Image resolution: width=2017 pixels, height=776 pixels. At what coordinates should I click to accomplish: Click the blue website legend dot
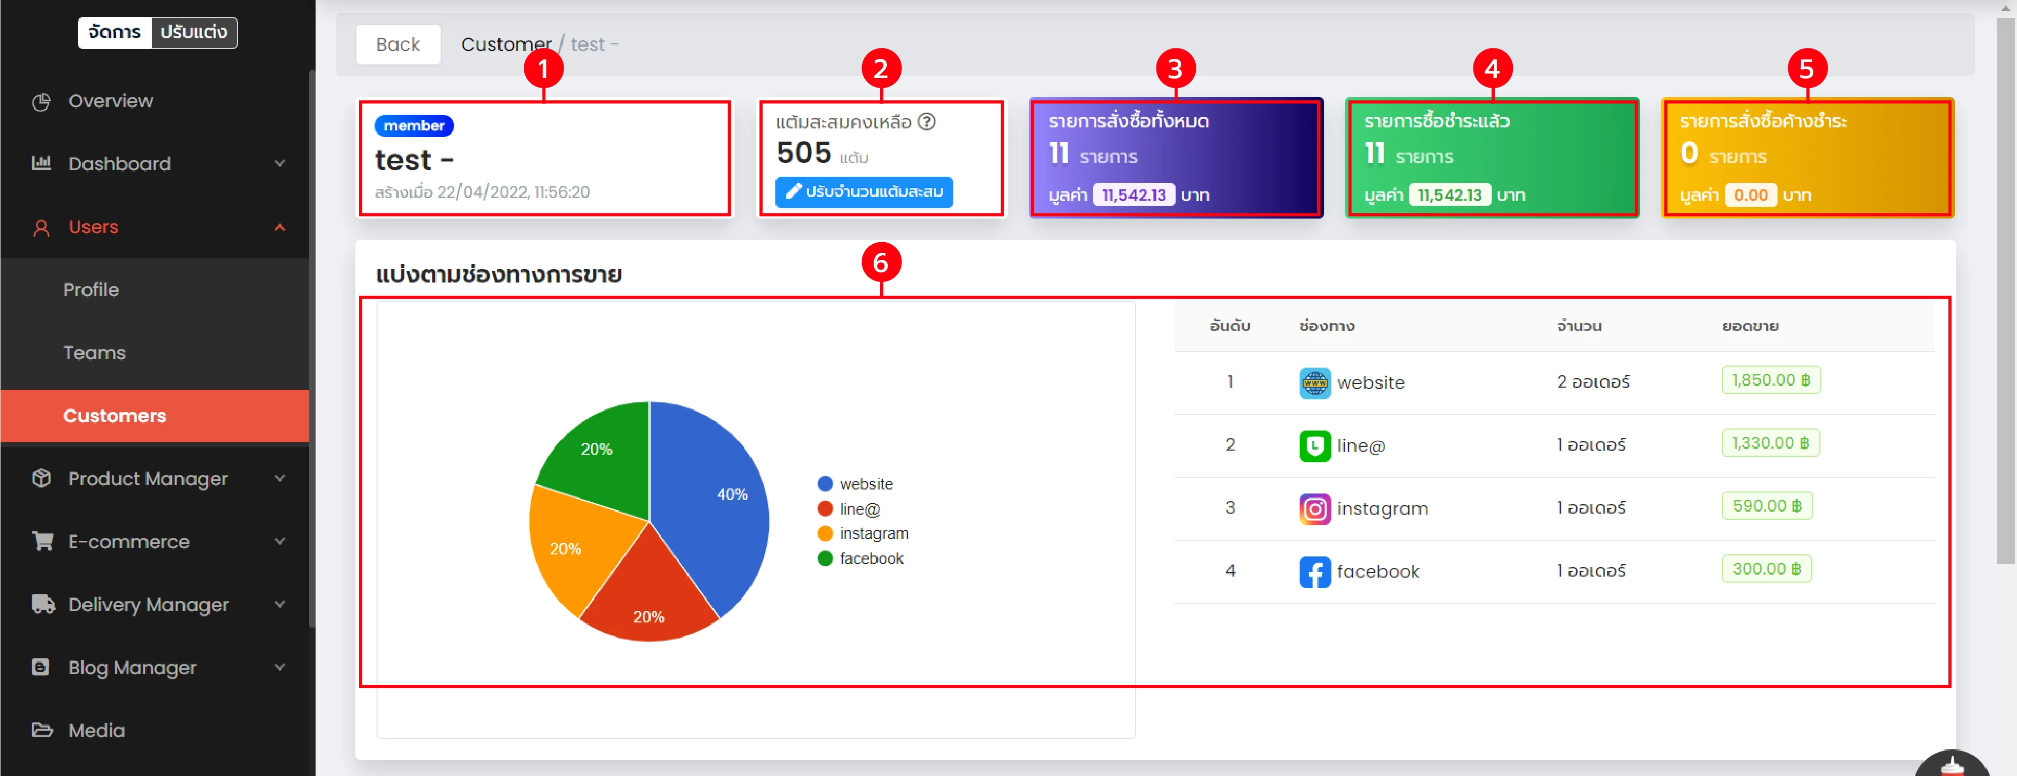825,484
